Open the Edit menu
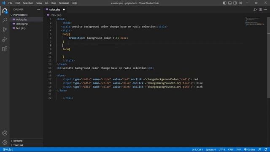Image resolution: width=270 pixels, height=152 pixels. 18,3
